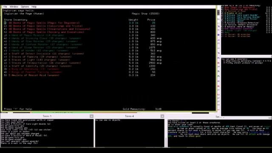Click Inglorian the Mage (Human) text
Viewport: 272px width, 153px height.
24,14
